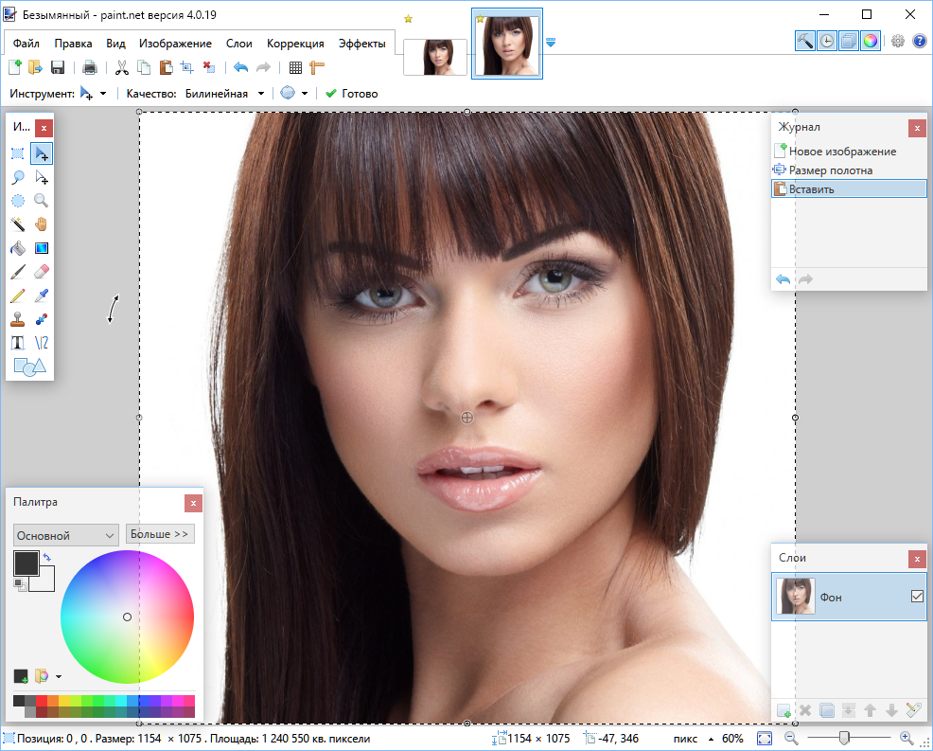Toggle visibility checkbox of Фон layer
Viewport: 933px width, 751px height.
pos(916,597)
